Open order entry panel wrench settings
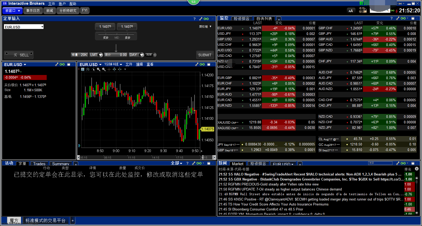422x226 pixels. point(201,19)
